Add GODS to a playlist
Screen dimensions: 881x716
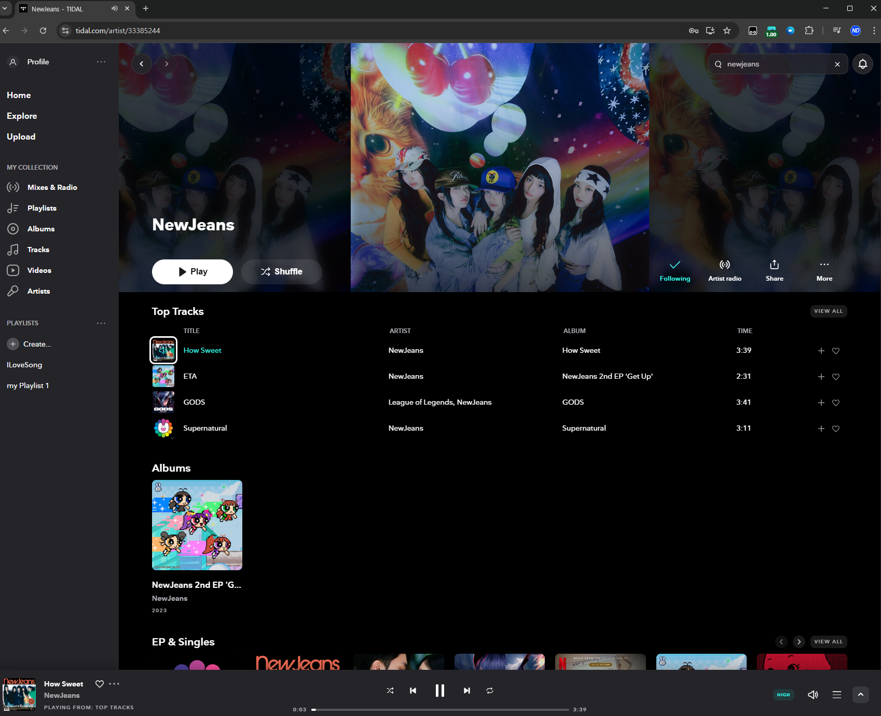pos(821,403)
